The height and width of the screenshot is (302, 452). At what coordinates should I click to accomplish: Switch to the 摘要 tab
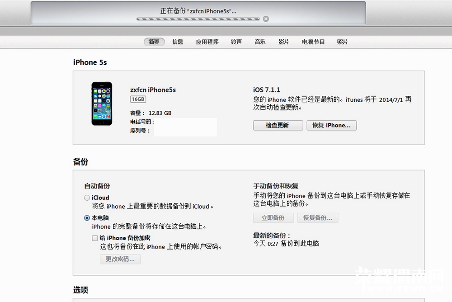(x=154, y=42)
